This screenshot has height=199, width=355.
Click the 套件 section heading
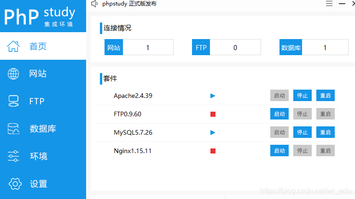pyautogui.click(x=110, y=79)
